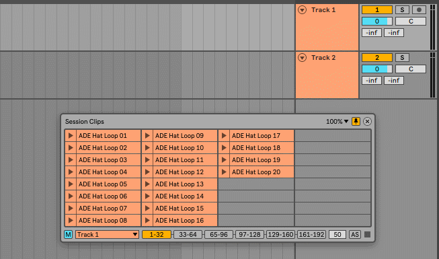Viewport: 439px width, 259px height.
Task: Launch ADE Hat Loop 08 clip
Action: point(71,221)
